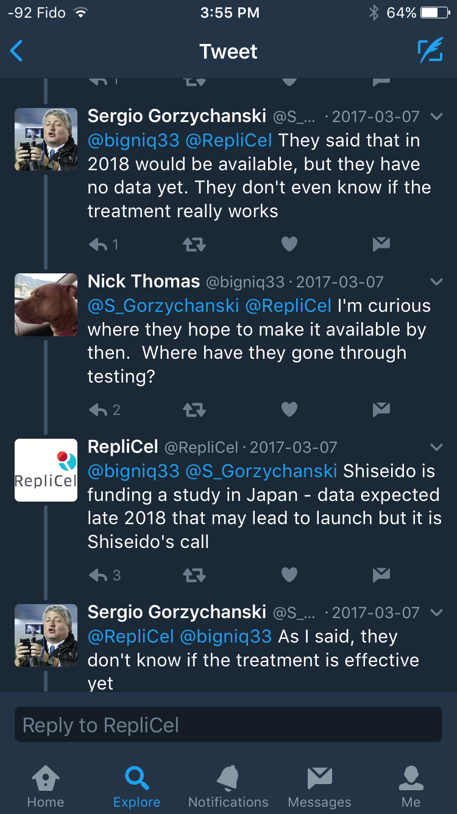457x814 pixels.
Task: Retweet the RepliCel tweet about Shiseido
Action: pyautogui.click(x=194, y=575)
